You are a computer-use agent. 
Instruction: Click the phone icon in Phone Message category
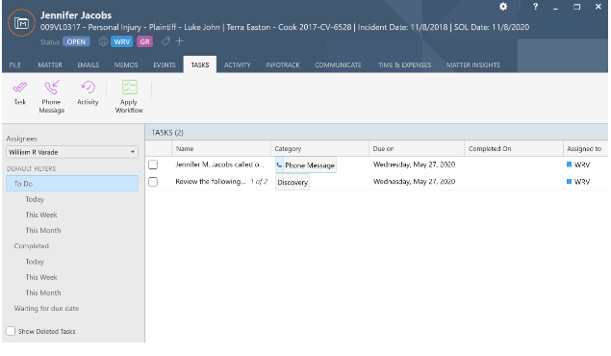click(279, 165)
